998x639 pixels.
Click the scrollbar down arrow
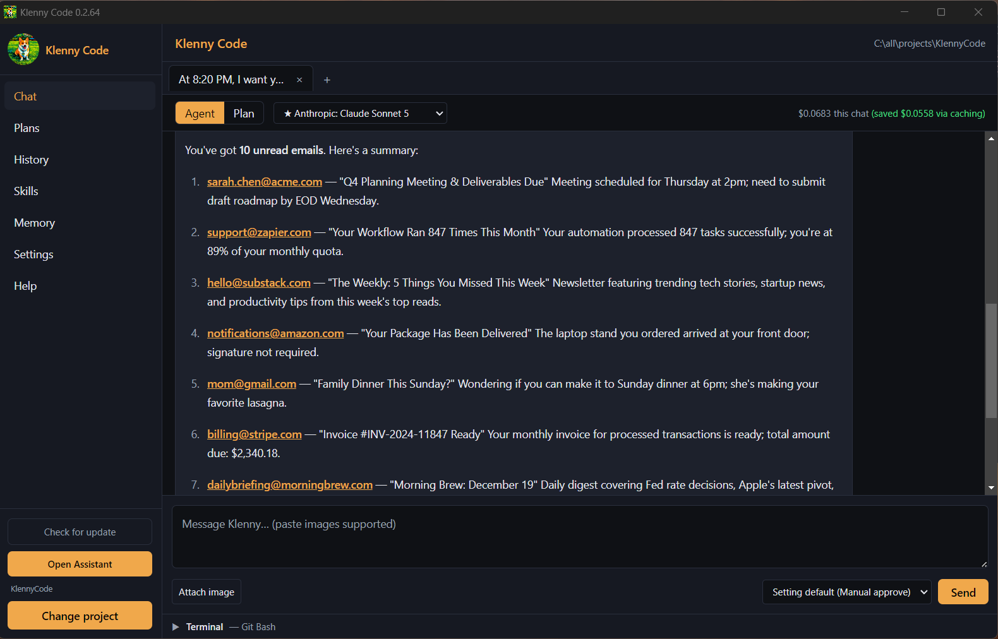tap(991, 487)
